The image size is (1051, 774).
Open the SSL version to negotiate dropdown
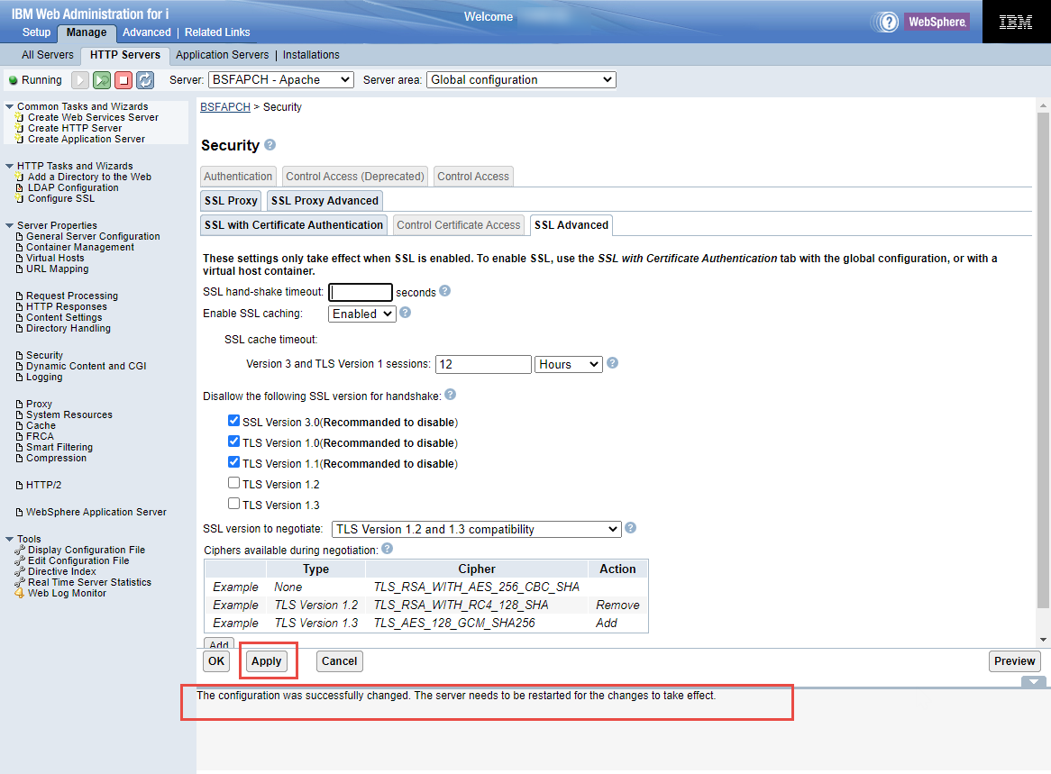476,529
